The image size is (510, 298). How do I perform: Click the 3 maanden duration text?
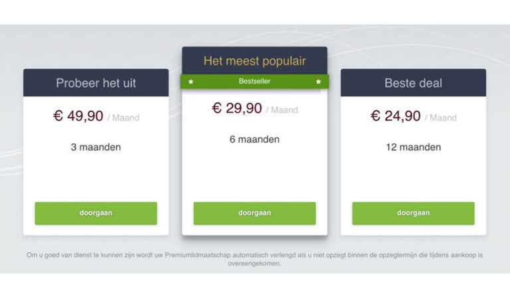point(96,147)
